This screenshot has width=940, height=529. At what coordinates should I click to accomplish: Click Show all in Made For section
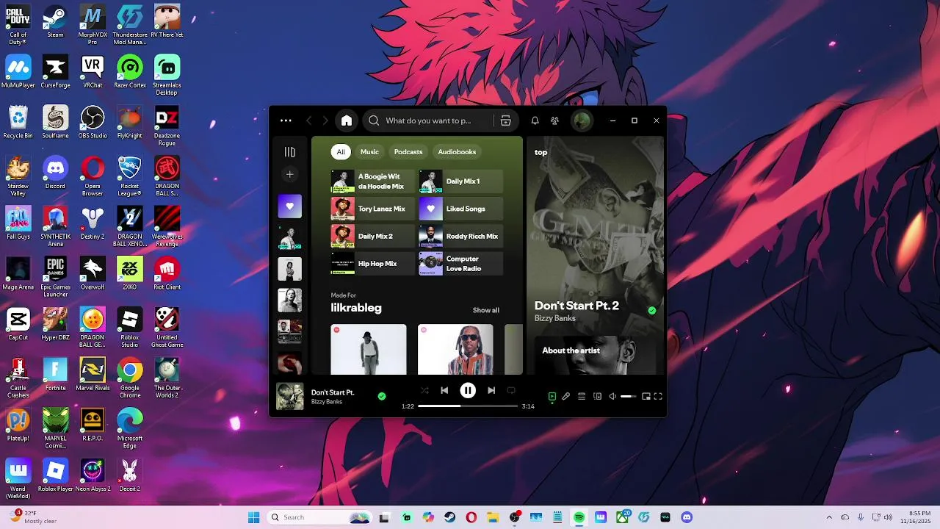coord(485,310)
